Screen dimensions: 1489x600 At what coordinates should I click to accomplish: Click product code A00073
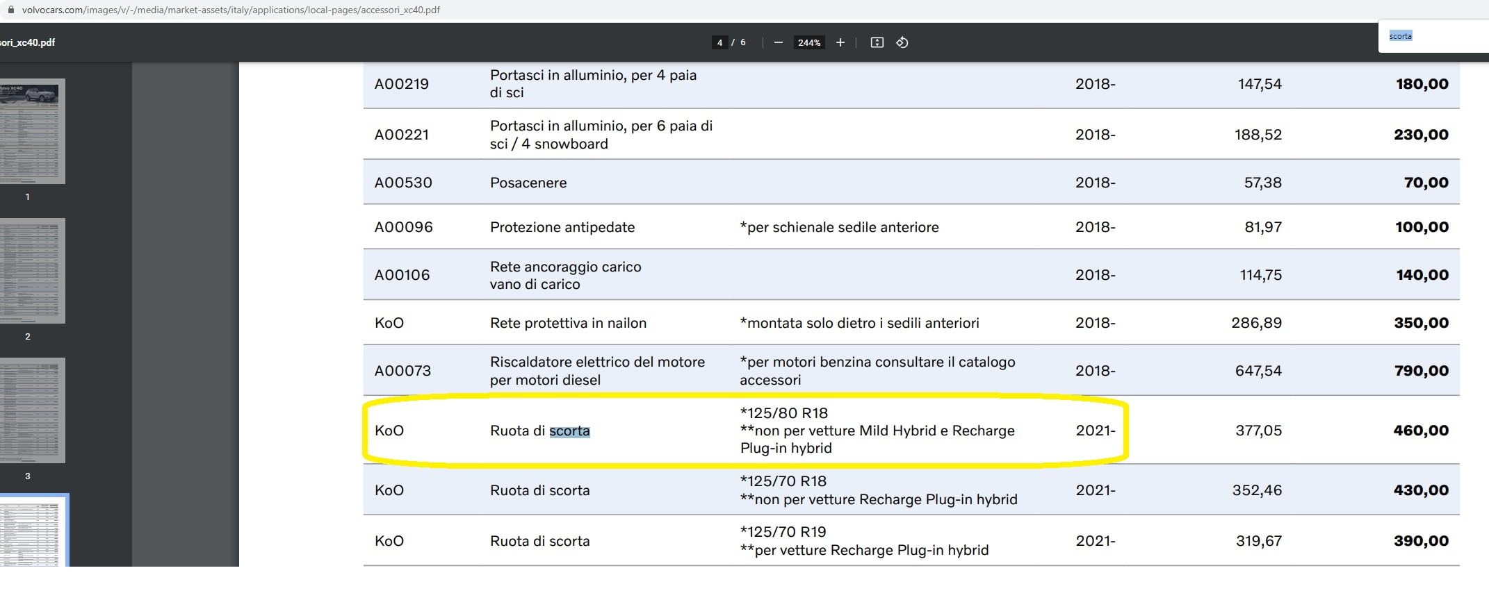(402, 371)
